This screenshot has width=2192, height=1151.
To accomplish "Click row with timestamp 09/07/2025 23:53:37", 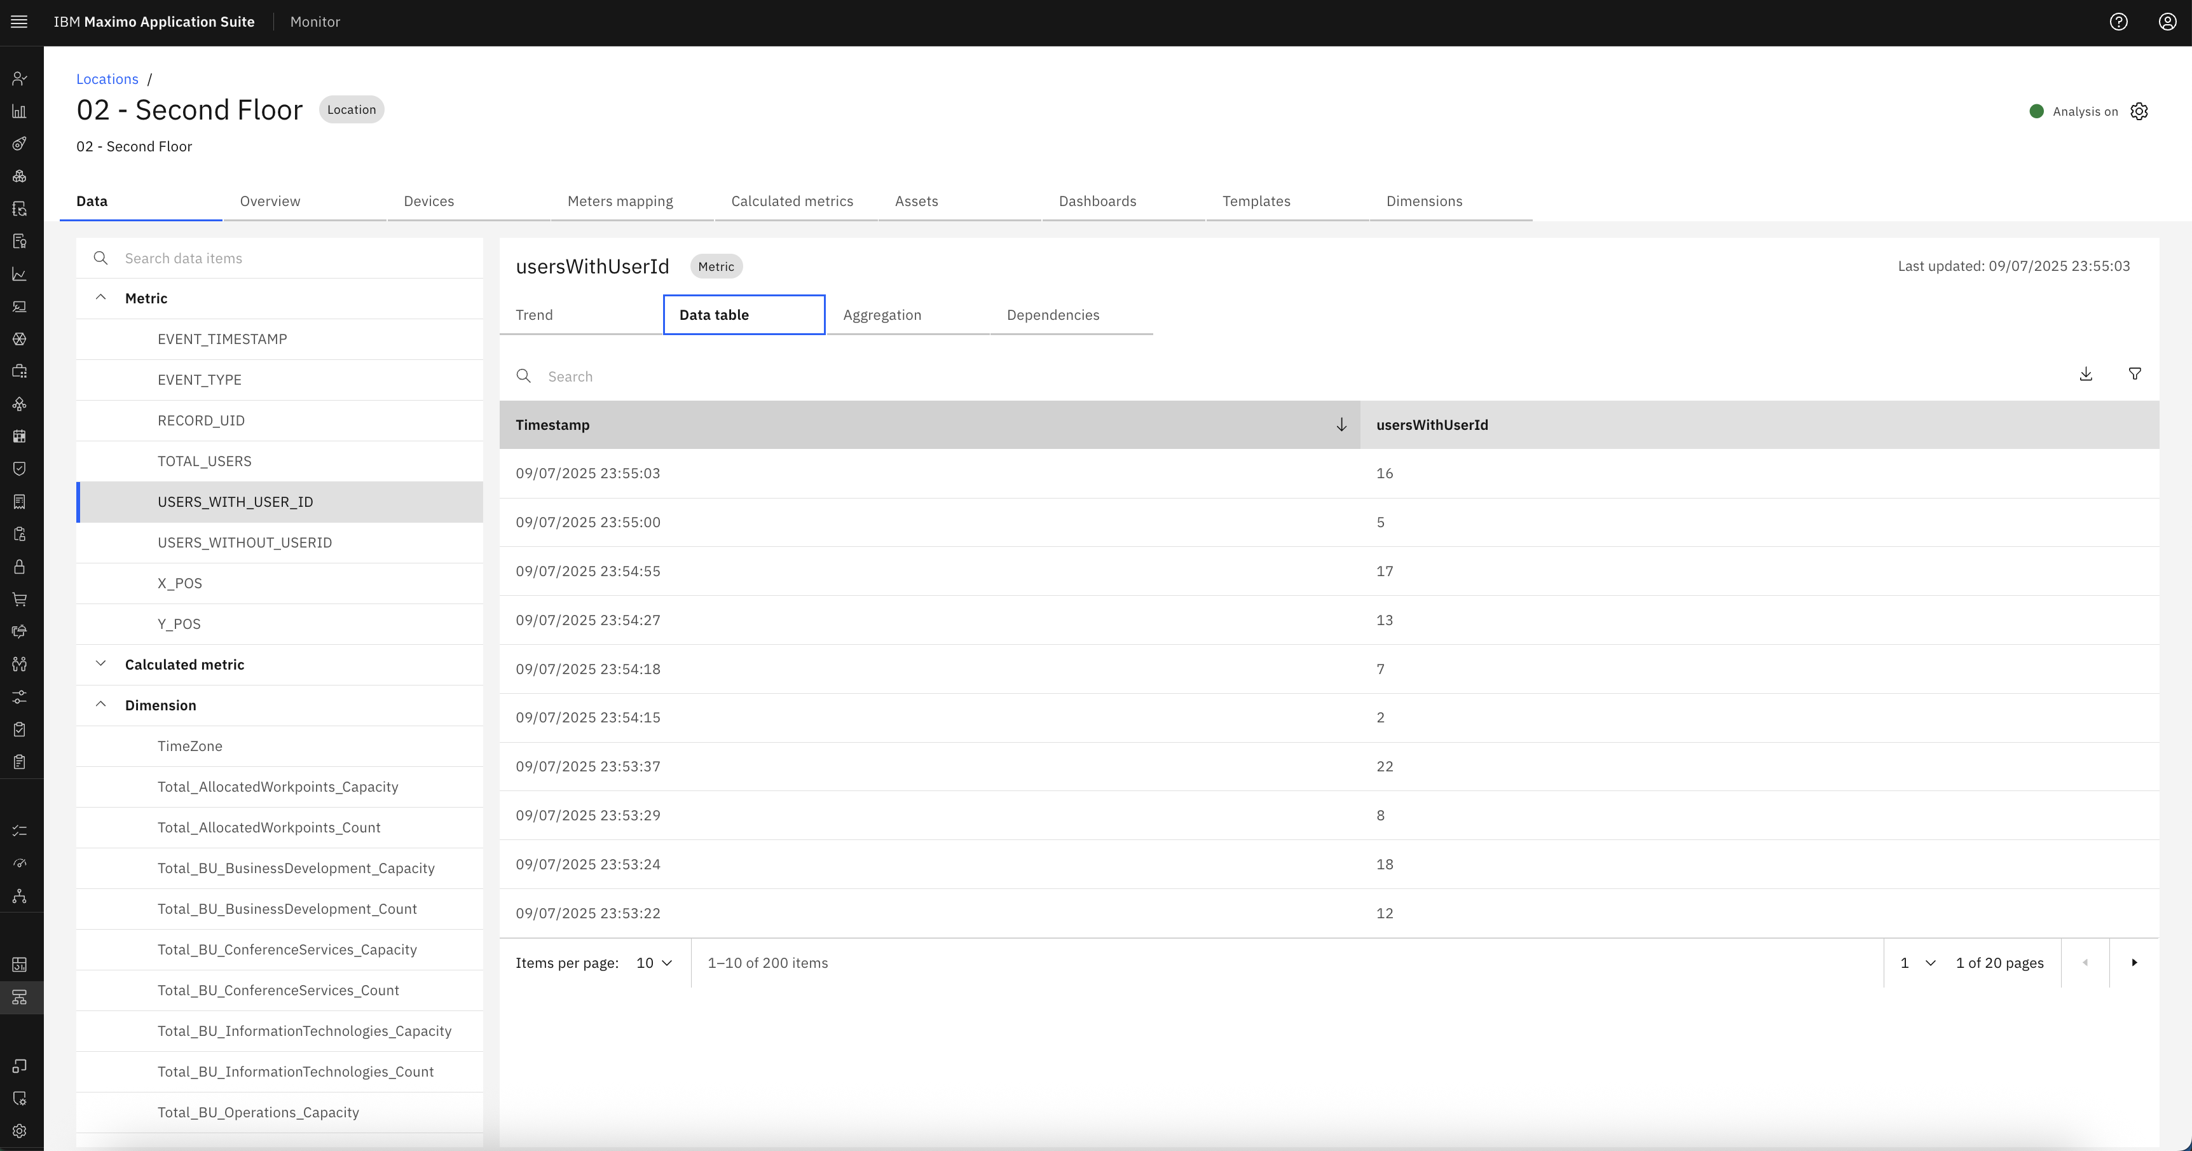I will click(1329, 766).
